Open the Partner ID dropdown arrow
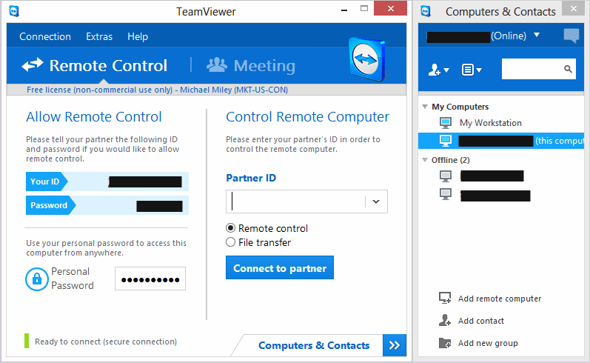The height and width of the screenshot is (363, 590). coord(375,202)
